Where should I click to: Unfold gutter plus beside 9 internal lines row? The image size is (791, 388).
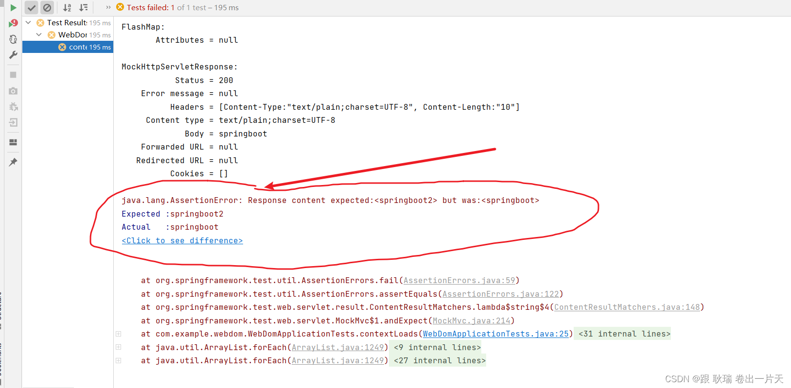tap(118, 347)
